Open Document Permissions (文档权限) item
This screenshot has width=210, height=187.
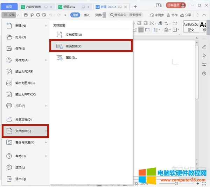(73, 35)
